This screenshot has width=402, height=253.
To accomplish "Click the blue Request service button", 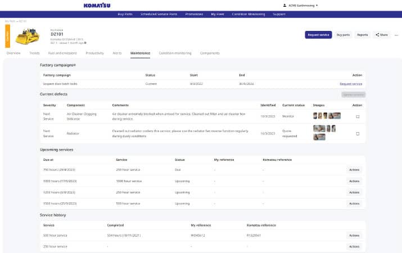I will click(318, 35).
